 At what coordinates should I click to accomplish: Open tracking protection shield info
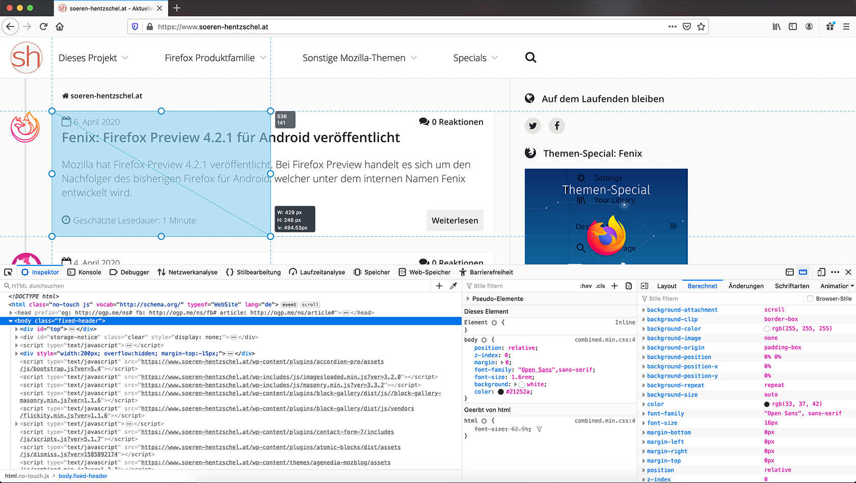pos(135,26)
